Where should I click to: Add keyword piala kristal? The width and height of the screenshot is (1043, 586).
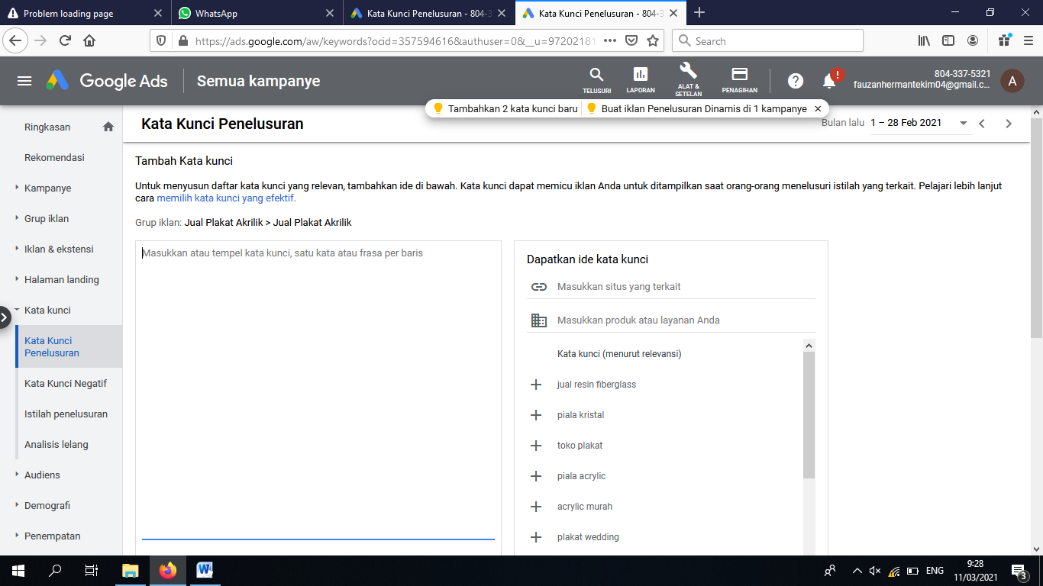[x=536, y=415]
